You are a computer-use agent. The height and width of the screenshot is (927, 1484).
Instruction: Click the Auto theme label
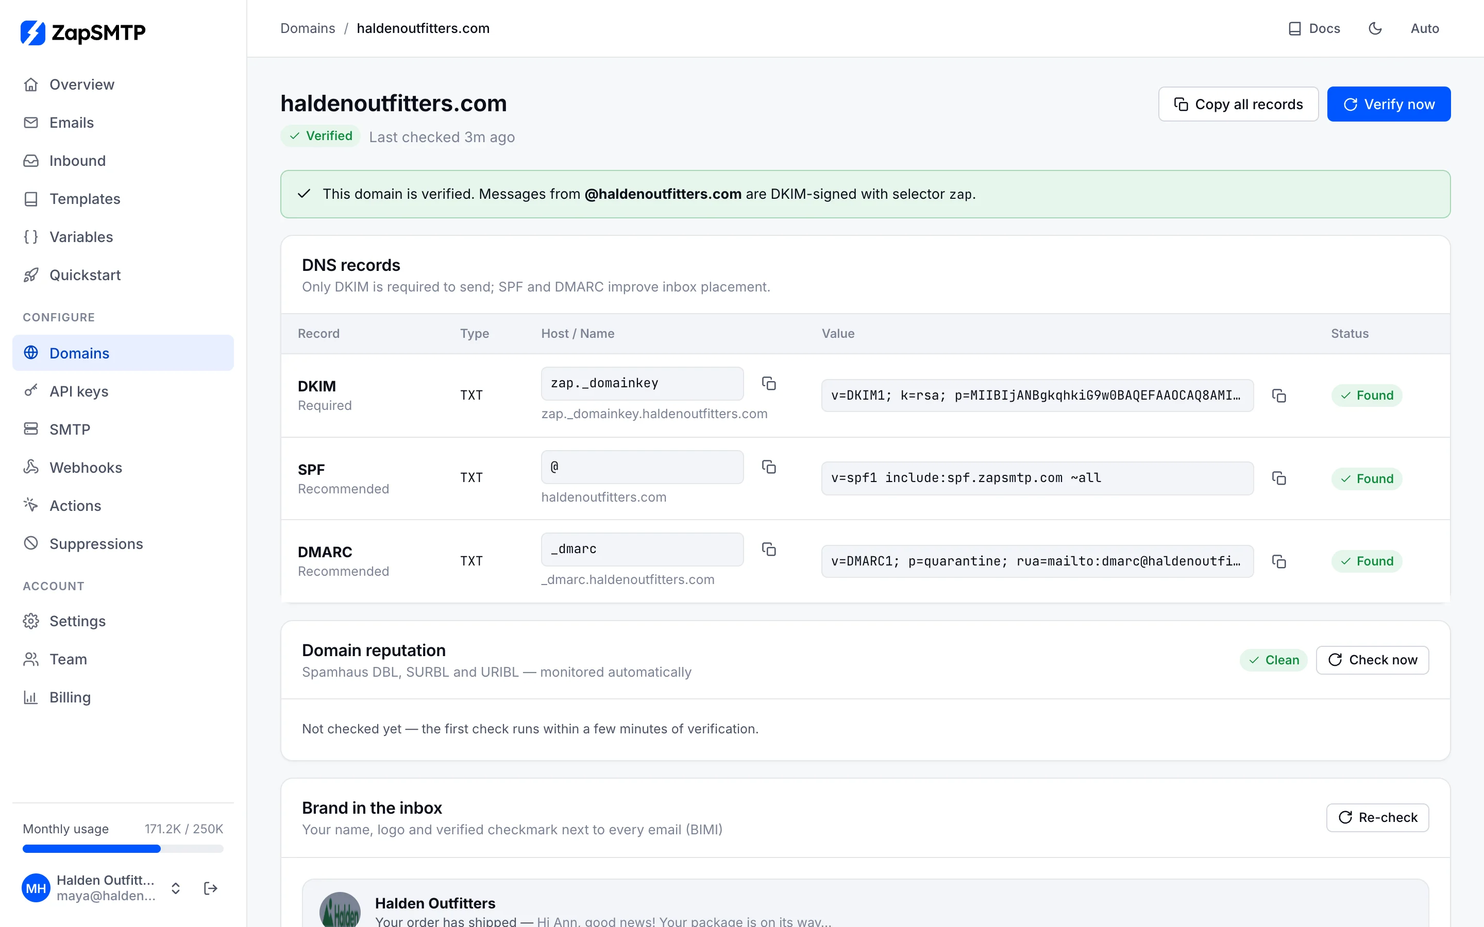coord(1425,29)
